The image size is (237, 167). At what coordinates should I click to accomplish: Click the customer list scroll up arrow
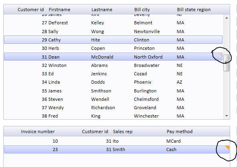tap(227, 18)
